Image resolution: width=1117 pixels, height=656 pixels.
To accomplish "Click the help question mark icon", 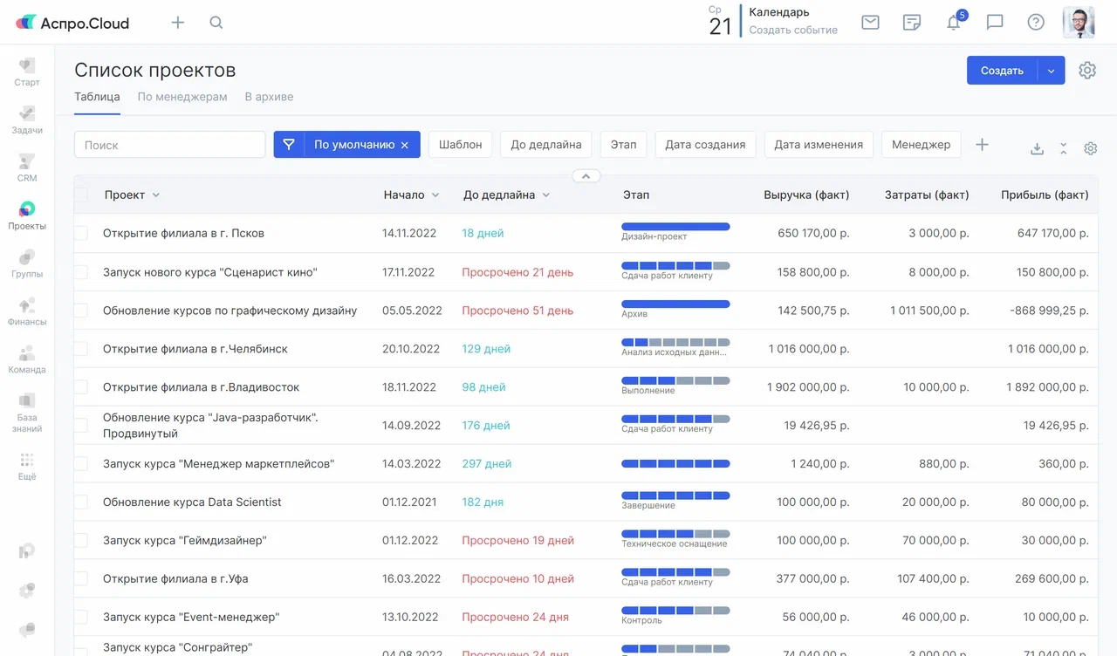I will (x=1036, y=23).
